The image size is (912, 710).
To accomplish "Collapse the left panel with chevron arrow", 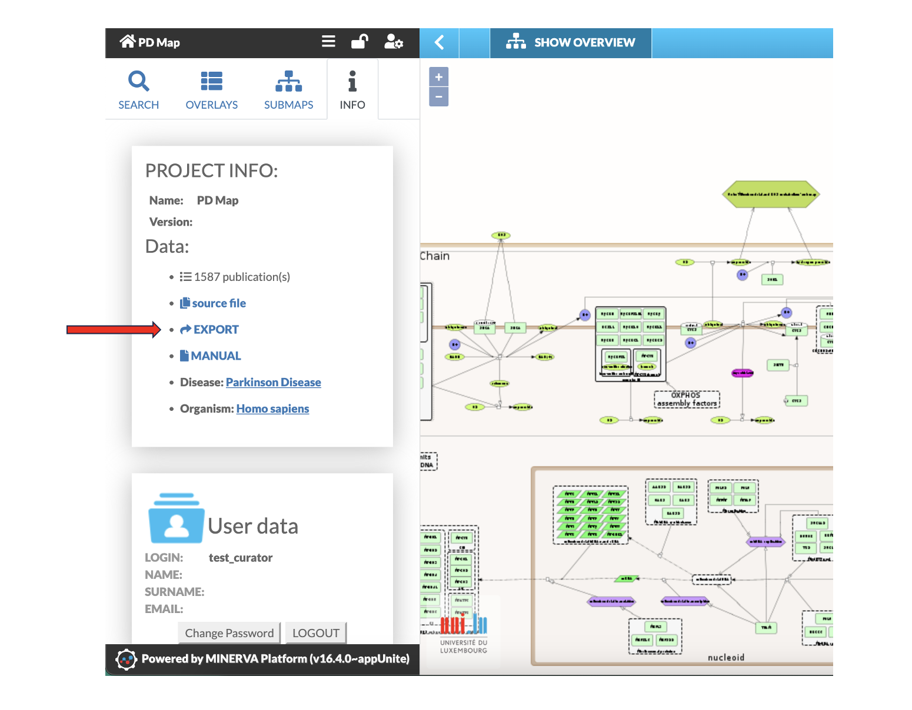I will 439,42.
